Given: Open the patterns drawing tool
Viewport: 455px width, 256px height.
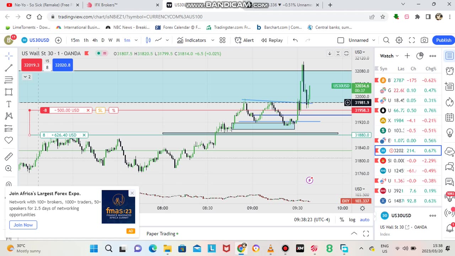Looking at the screenshot, I should [x=9, y=116].
